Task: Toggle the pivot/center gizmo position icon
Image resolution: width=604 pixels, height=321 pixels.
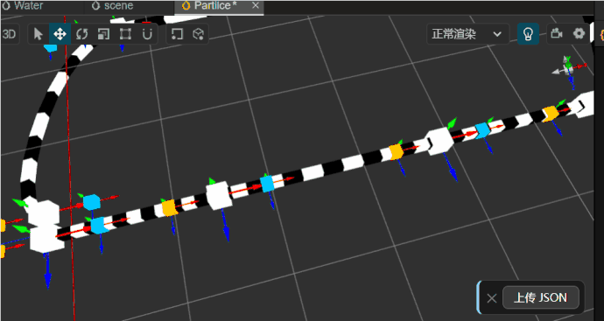Action: [177, 34]
